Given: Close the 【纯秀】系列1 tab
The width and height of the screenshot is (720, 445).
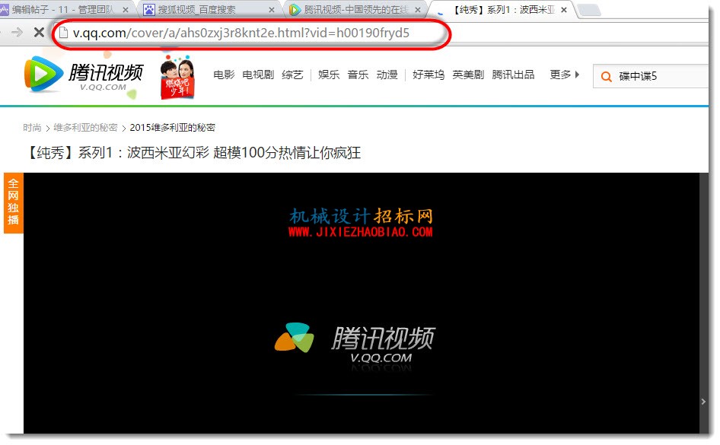Looking at the screenshot, I should tap(564, 10).
